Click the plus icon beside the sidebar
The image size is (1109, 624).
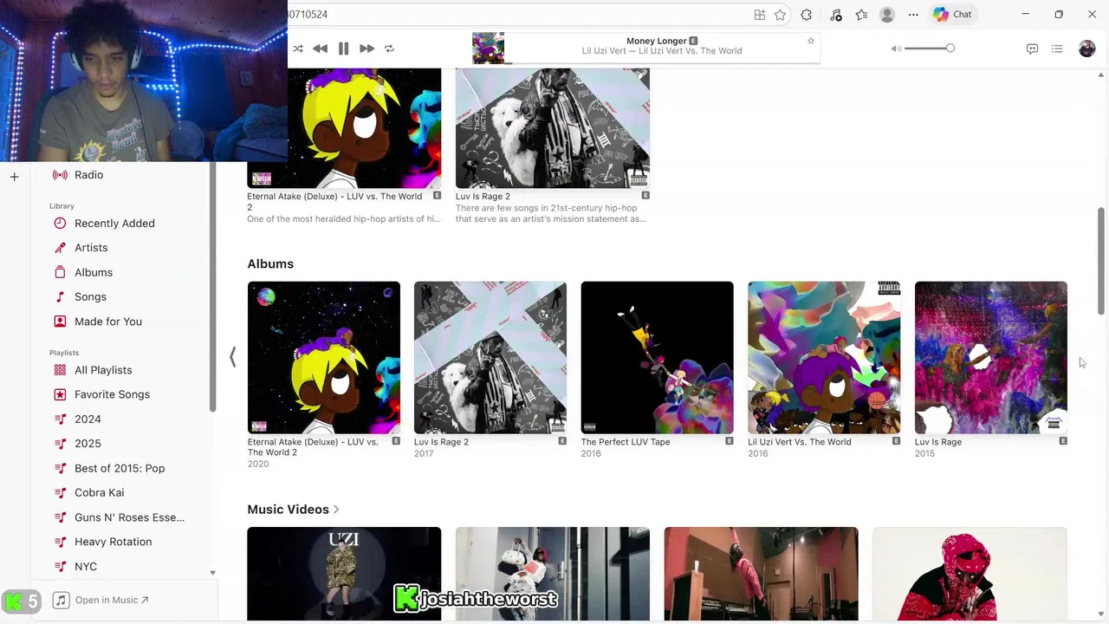14,177
